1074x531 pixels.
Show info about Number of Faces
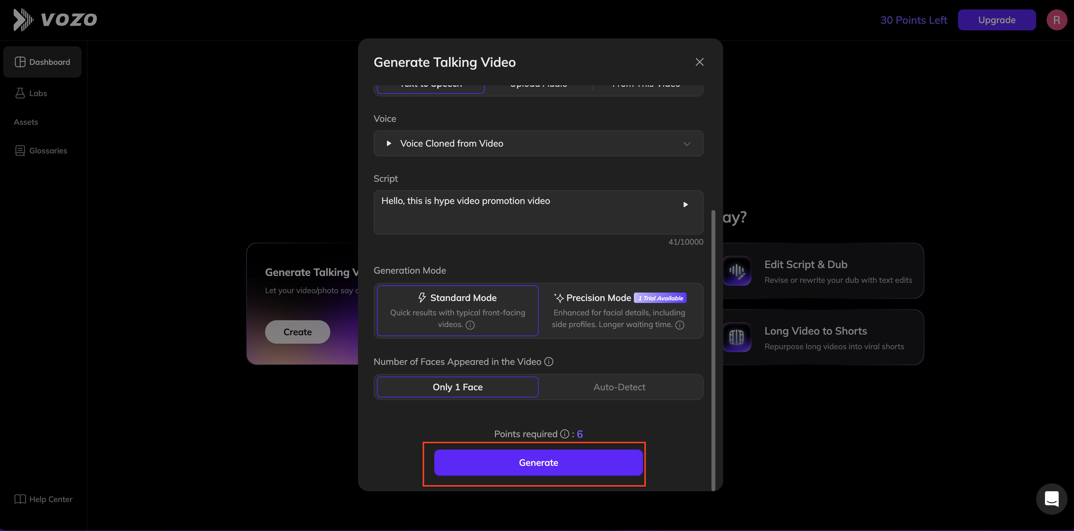click(548, 362)
